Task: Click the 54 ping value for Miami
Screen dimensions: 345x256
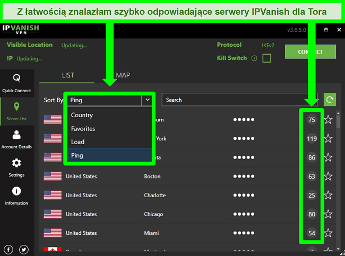Action: [312, 233]
